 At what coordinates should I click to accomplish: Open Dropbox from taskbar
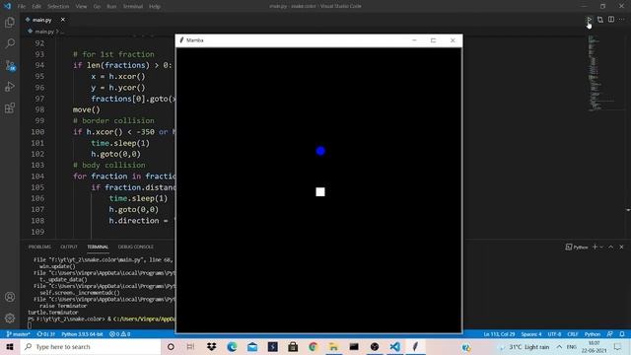(211, 346)
